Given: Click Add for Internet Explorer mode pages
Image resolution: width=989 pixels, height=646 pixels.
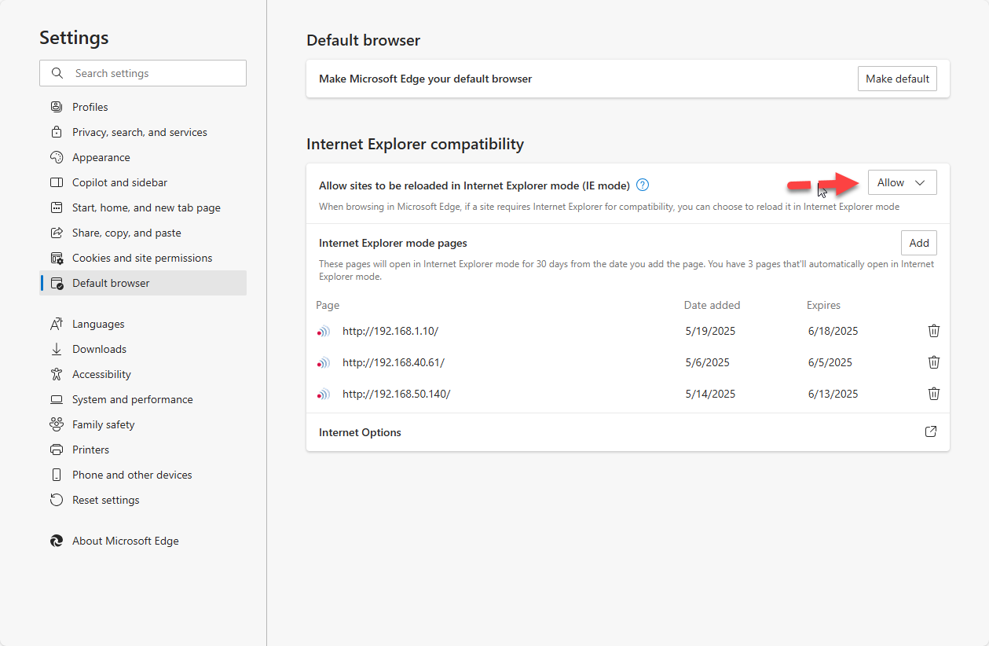Looking at the screenshot, I should point(919,243).
